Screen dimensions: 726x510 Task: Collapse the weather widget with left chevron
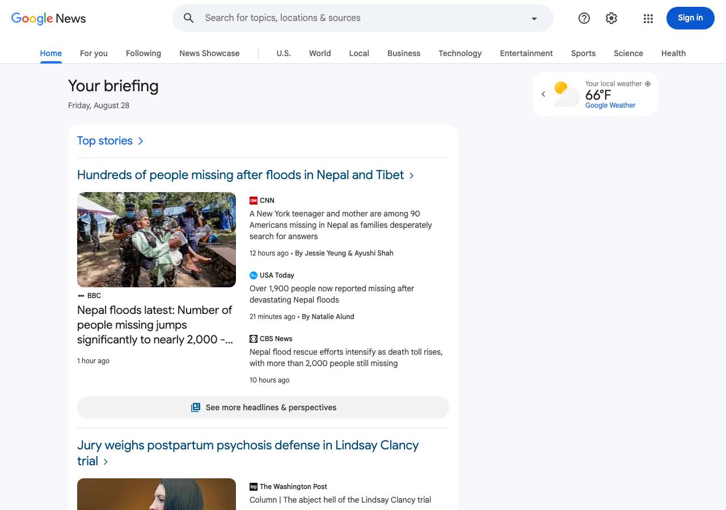[543, 94]
